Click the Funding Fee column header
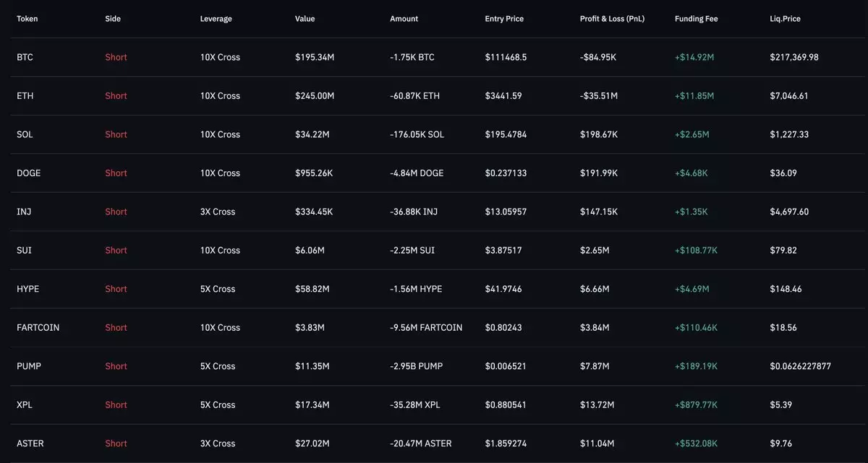 696,19
